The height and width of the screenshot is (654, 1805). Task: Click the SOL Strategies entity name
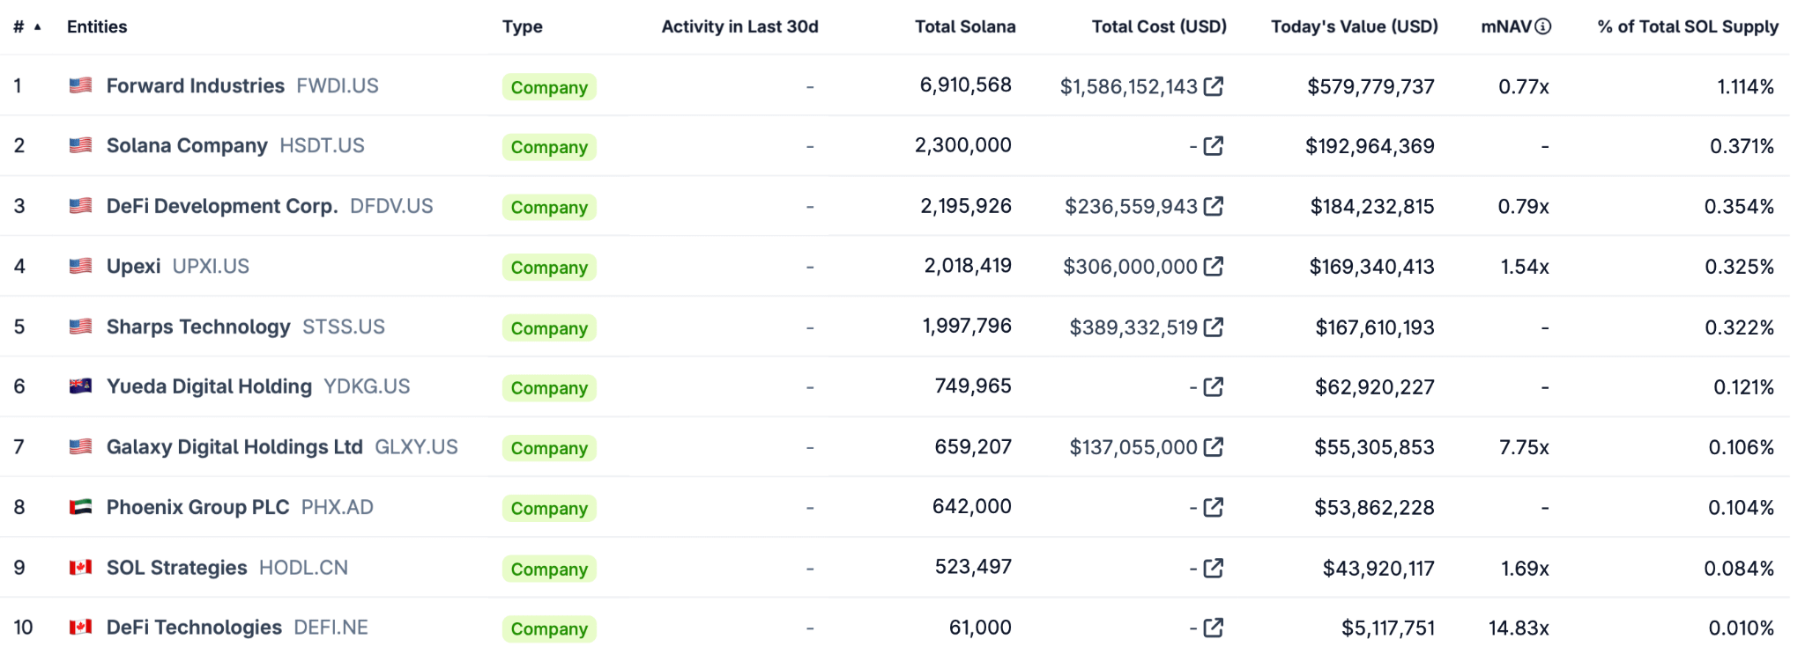176,568
